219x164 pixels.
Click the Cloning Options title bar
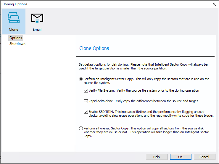point(89,4)
